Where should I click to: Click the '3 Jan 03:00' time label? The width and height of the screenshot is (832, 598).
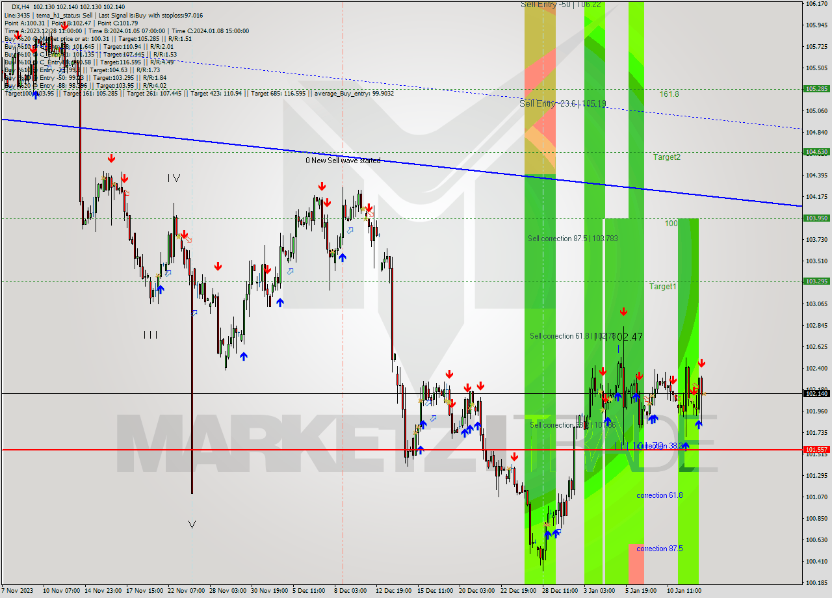pos(599,591)
